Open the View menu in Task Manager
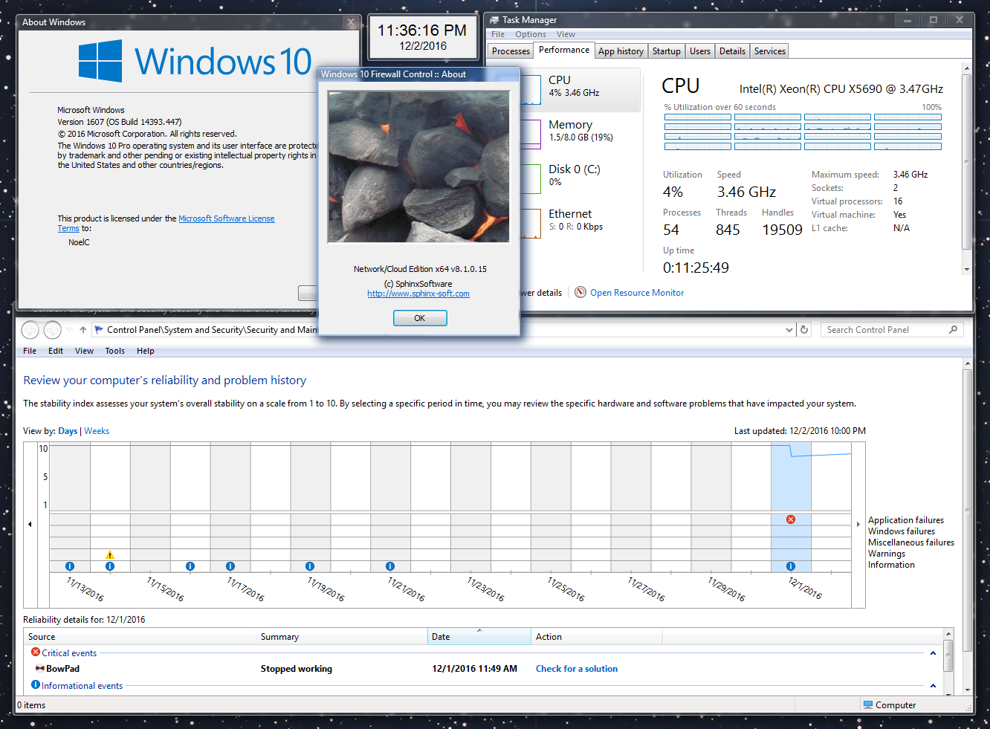The image size is (990, 729). click(x=566, y=34)
